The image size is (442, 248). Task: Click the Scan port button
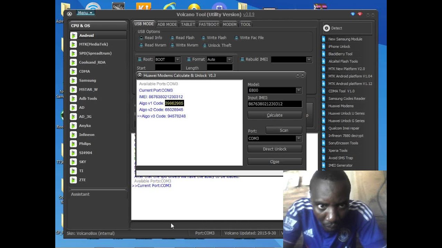pyautogui.click(x=284, y=130)
